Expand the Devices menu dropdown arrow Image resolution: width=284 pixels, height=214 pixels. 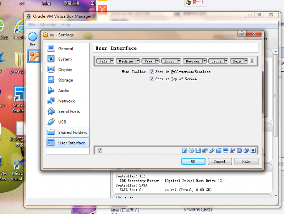coord(204,61)
